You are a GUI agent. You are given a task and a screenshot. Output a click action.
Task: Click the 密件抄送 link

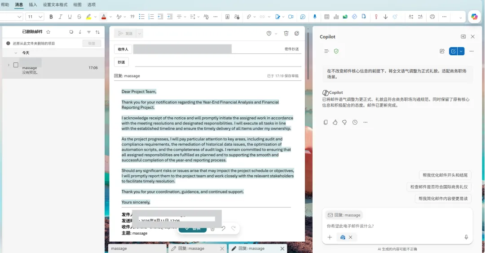(292, 49)
